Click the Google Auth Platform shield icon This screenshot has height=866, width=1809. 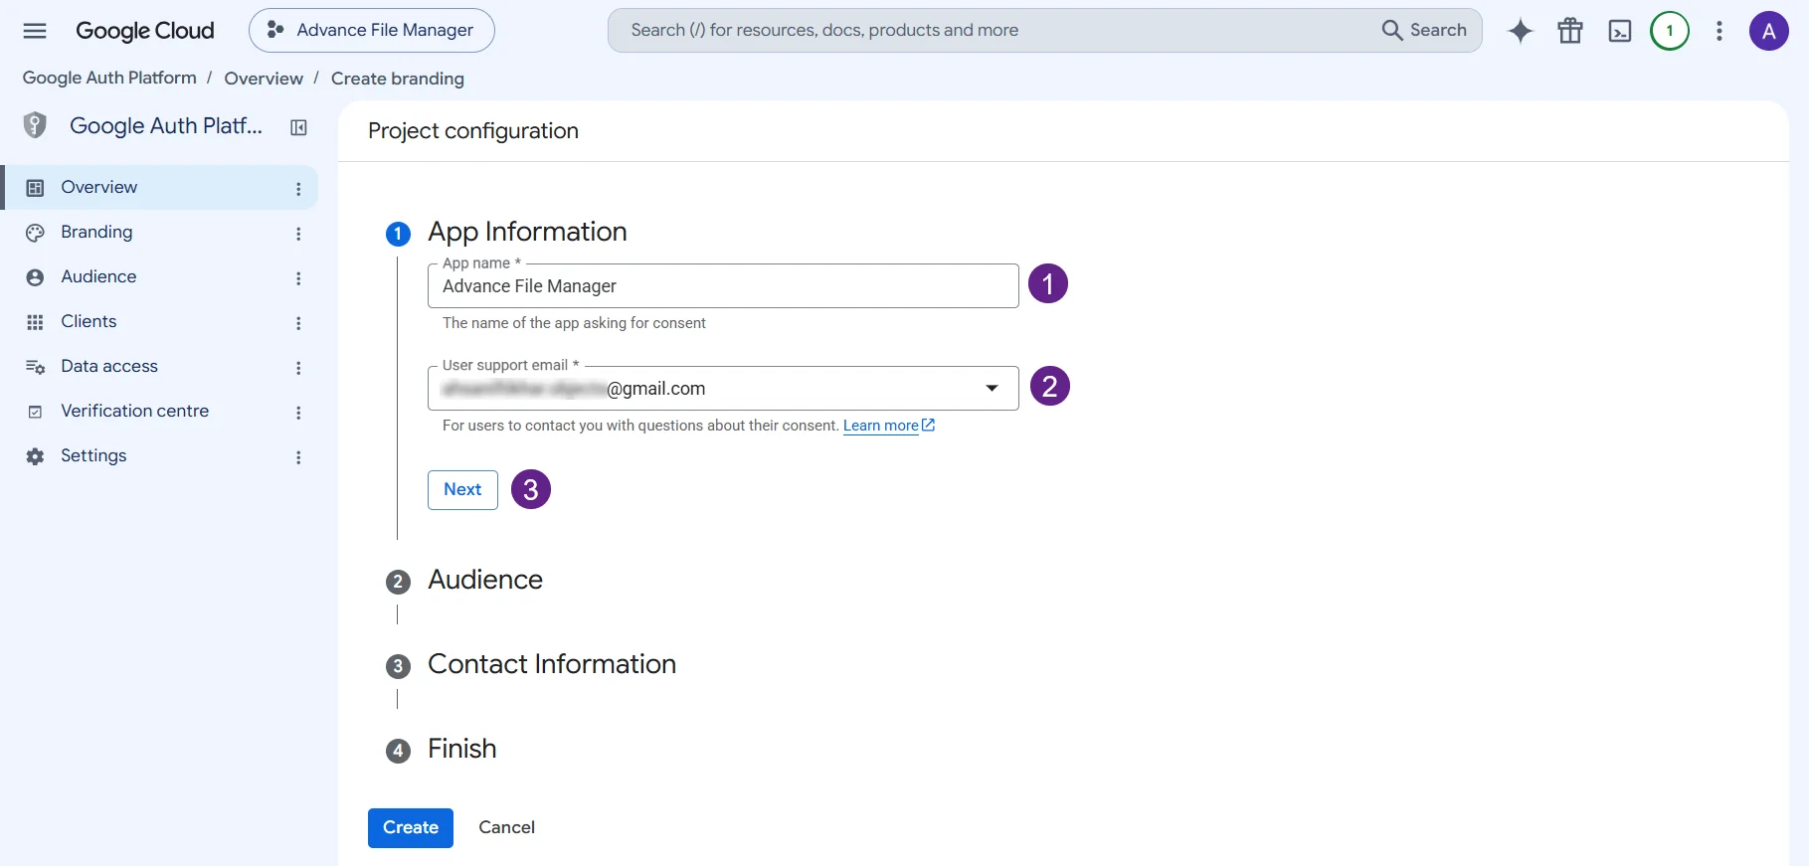click(x=35, y=125)
